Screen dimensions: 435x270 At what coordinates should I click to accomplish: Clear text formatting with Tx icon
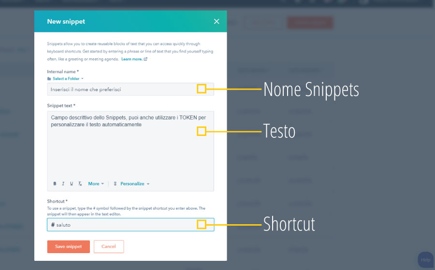[80, 184]
